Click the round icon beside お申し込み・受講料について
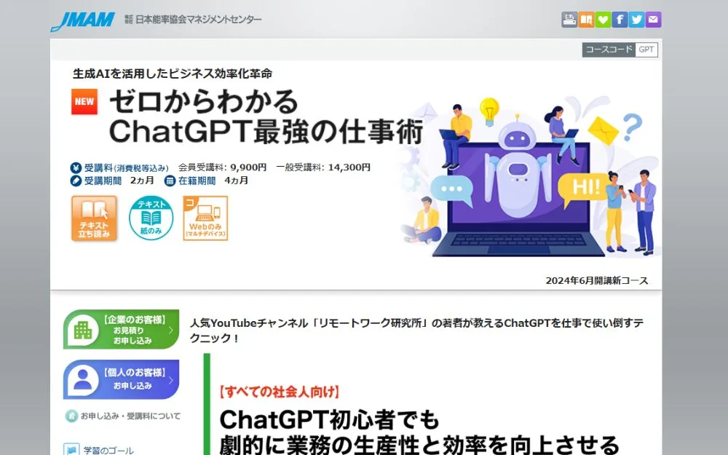728x455 pixels. [71, 416]
